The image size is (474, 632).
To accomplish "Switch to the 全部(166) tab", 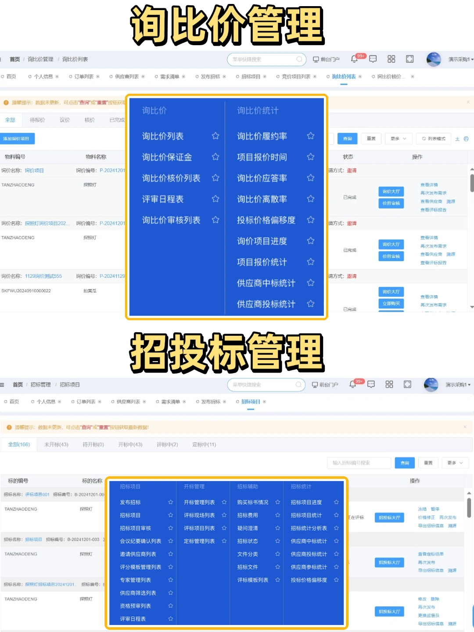I will 18,444.
